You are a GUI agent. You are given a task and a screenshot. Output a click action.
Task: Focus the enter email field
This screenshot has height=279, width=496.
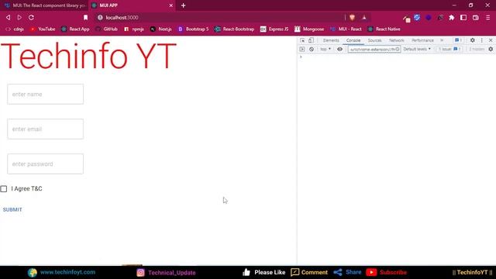[46, 129]
